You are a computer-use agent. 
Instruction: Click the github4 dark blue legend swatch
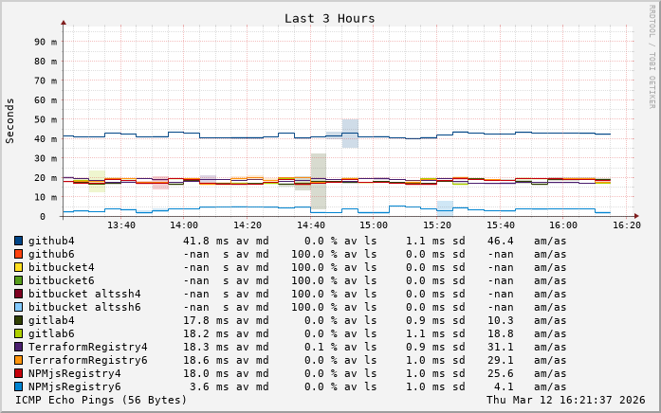click(19, 241)
